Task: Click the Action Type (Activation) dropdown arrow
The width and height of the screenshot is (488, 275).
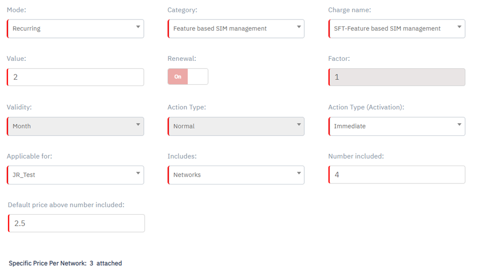Action: pos(459,125)
